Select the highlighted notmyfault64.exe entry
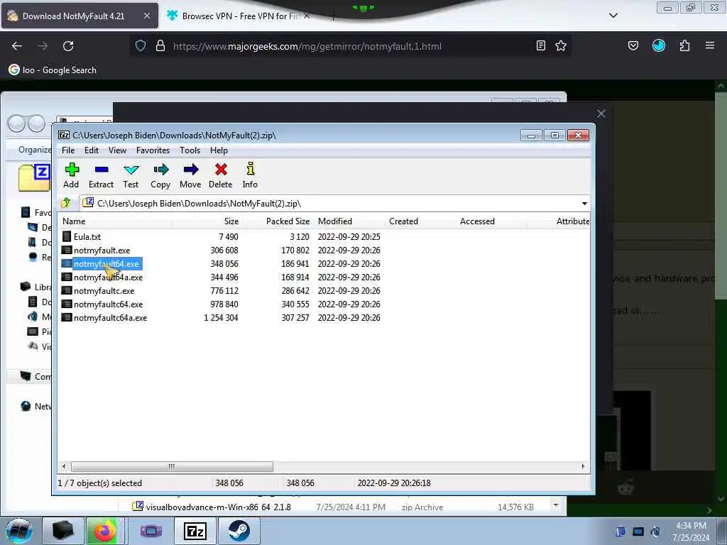727x545 pixels. click(106, 264)
